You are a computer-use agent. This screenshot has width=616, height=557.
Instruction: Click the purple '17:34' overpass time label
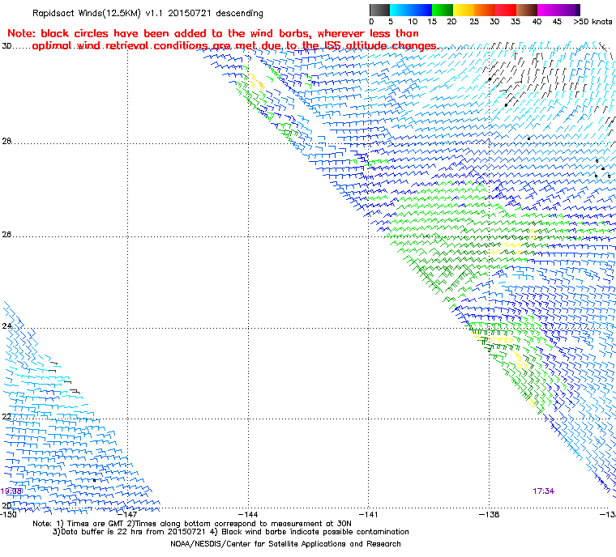(x=543, y=491)
